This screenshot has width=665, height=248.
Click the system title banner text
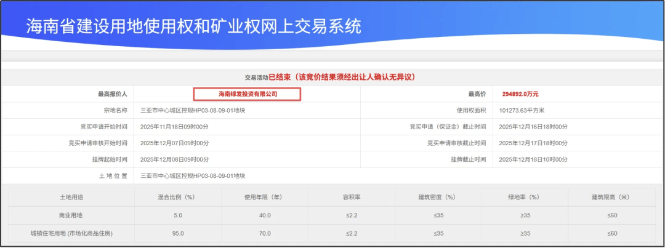click(193, 26)
